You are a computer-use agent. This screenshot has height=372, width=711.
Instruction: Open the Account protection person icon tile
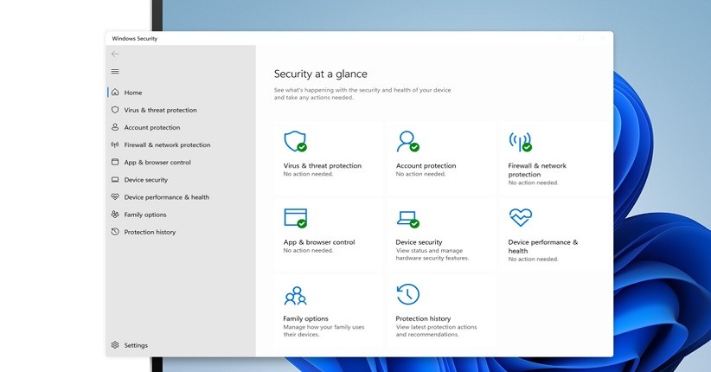[407, 141]
